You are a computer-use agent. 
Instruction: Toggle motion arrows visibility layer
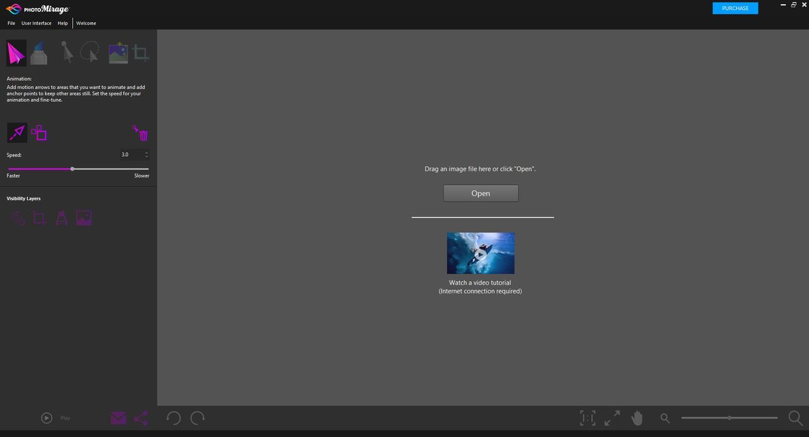16,217
